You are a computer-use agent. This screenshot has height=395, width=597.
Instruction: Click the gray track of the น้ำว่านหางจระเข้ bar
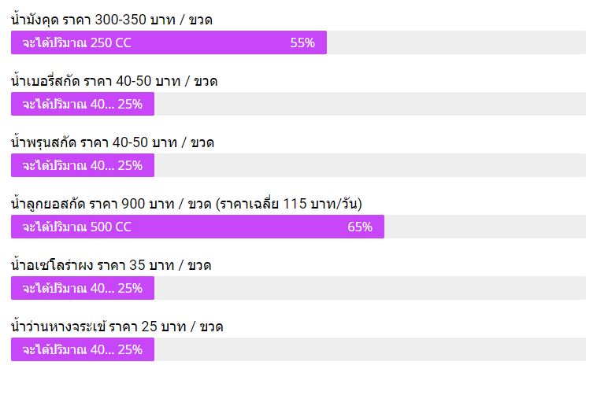click(370, 349)
